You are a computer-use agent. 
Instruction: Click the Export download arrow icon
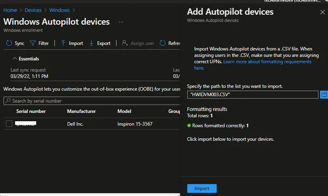(x=91, y=43)
